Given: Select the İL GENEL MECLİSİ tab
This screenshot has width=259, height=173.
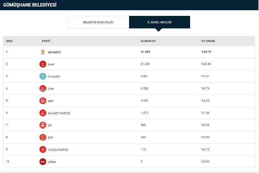Looking at the screenshot, I should [x=159, y=22].
